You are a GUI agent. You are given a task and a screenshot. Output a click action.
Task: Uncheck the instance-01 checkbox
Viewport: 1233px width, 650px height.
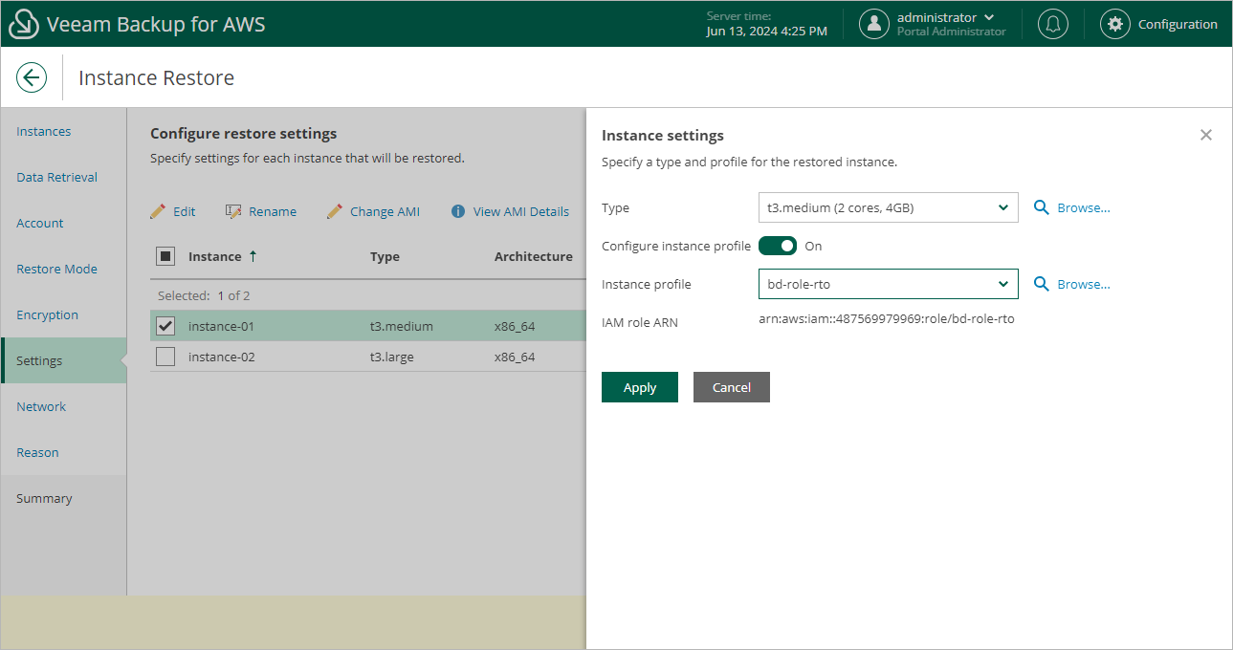point(165,326)
